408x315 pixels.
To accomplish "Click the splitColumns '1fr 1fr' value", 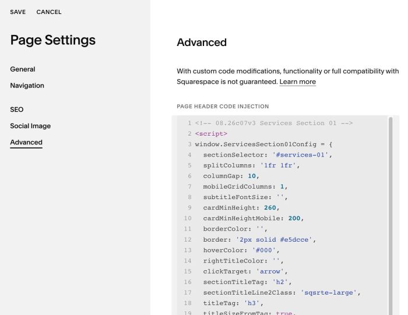I will (278, 165).
